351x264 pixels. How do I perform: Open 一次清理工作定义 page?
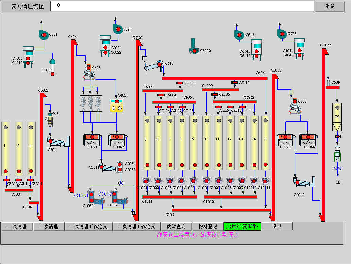(88, 226)
